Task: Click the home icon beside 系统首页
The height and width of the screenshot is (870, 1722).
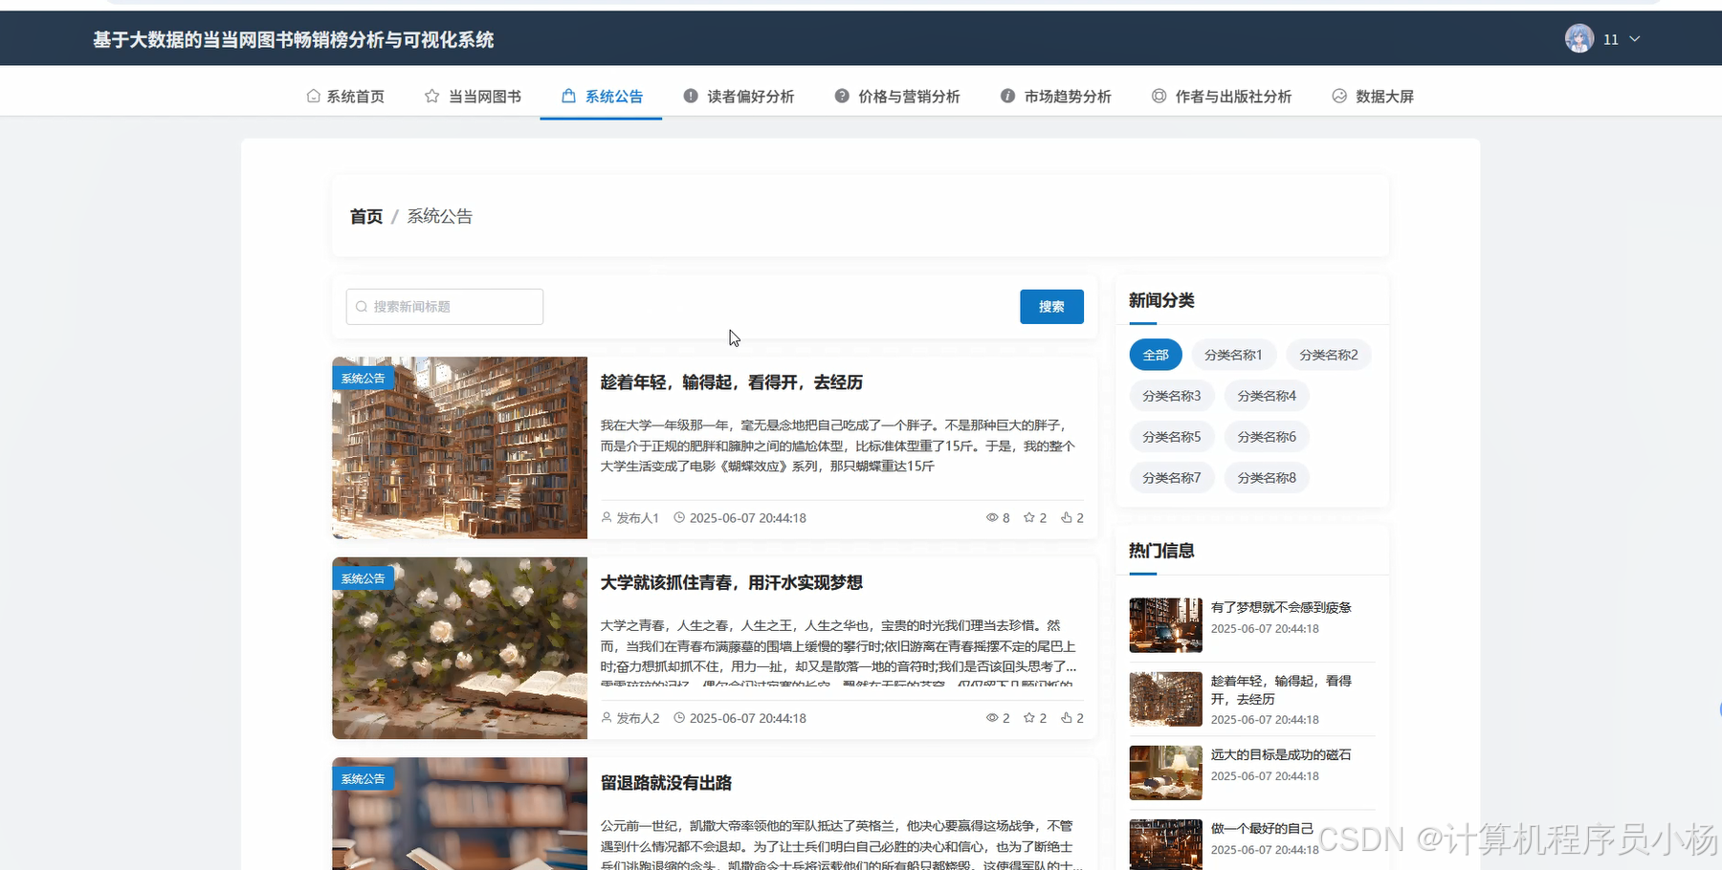Action: coord(313,96)
